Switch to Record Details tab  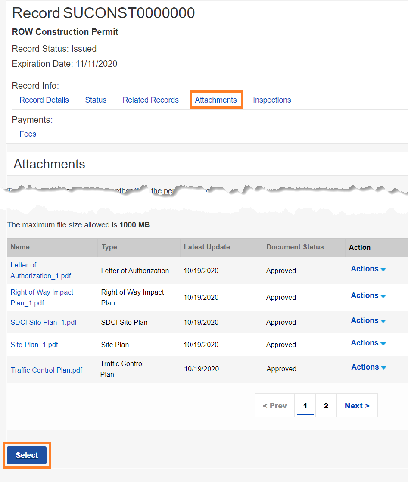(44, 100)
